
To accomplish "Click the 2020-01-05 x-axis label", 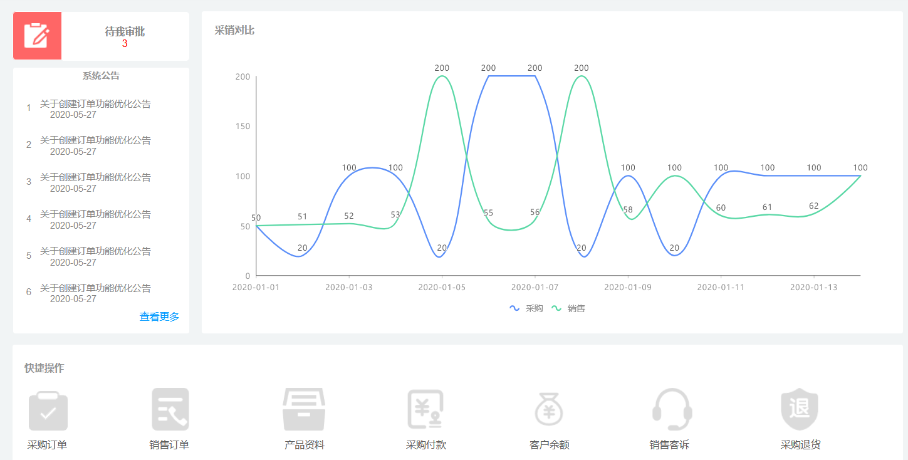I will pos(442,287).
